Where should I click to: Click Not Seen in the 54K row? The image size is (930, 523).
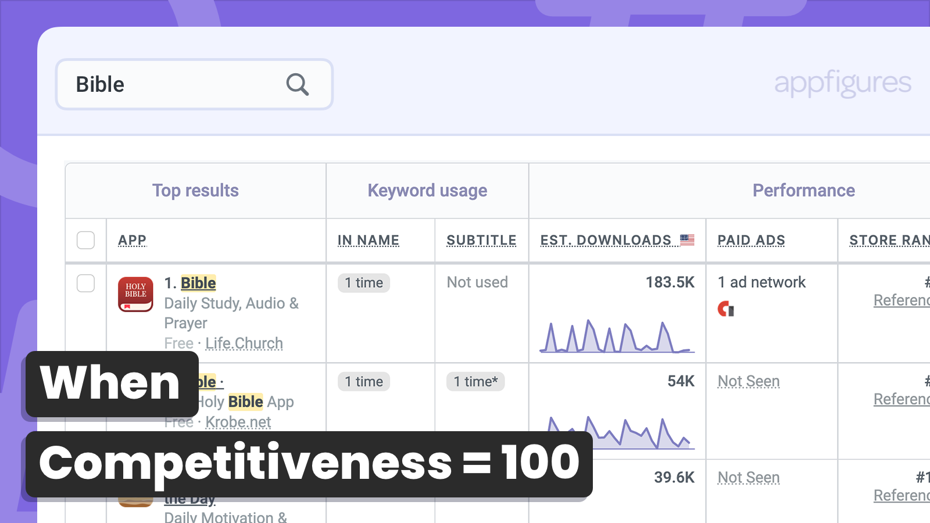749,381
